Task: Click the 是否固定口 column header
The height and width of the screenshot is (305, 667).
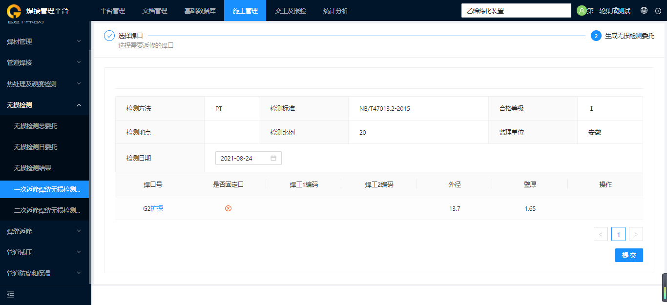Action: point(228,184)
